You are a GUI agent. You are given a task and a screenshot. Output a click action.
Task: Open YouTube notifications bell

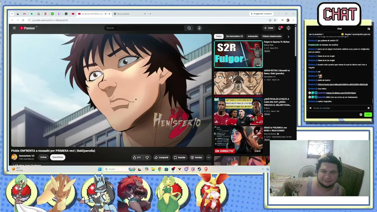click(280, 28)
